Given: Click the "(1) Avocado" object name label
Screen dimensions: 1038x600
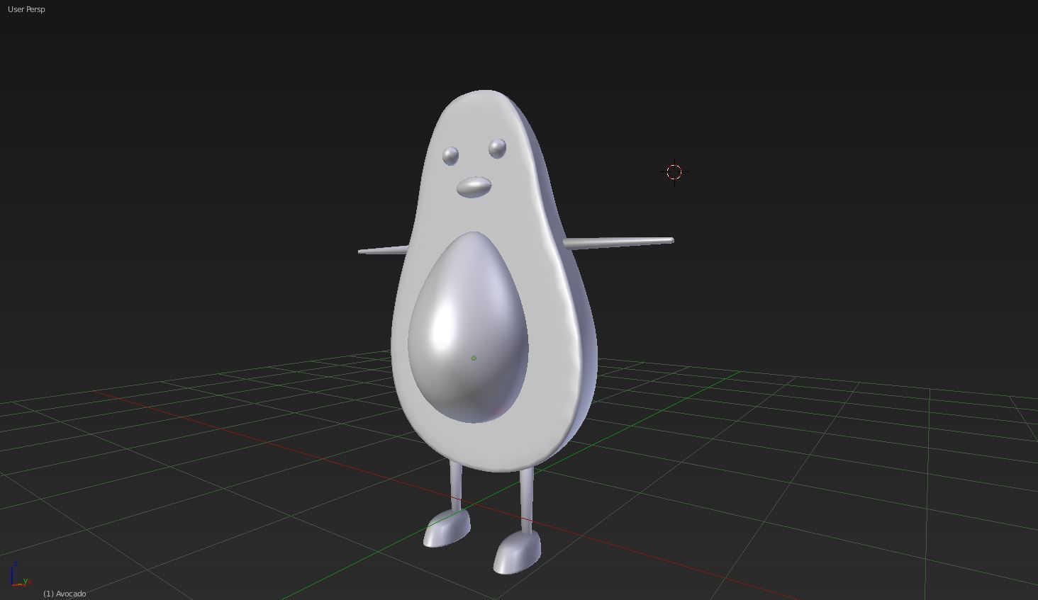Looking at the screenshot, I should pyautogui.click(x=65, y=594).
